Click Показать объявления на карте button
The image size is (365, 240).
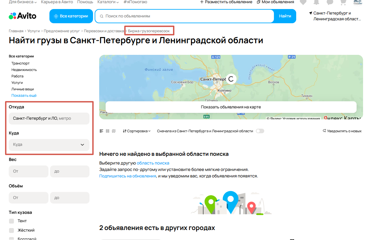[231, 107]
